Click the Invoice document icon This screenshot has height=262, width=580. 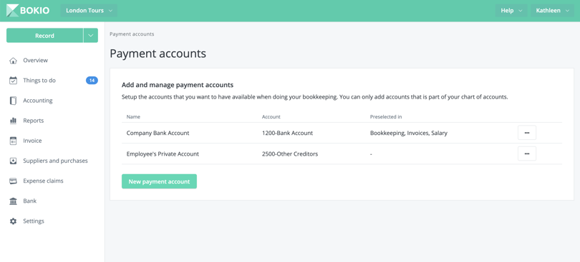14,141
